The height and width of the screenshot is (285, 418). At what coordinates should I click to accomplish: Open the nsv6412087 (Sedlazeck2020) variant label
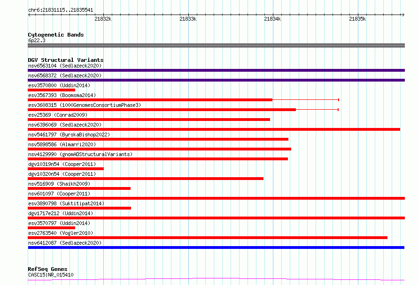pyautogui.click(x=65, y=243)
